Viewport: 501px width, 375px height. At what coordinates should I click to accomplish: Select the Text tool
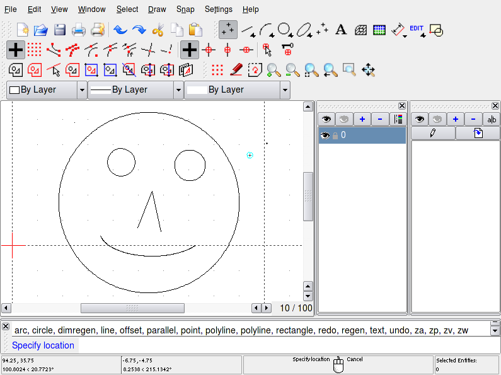pos(341,30)
